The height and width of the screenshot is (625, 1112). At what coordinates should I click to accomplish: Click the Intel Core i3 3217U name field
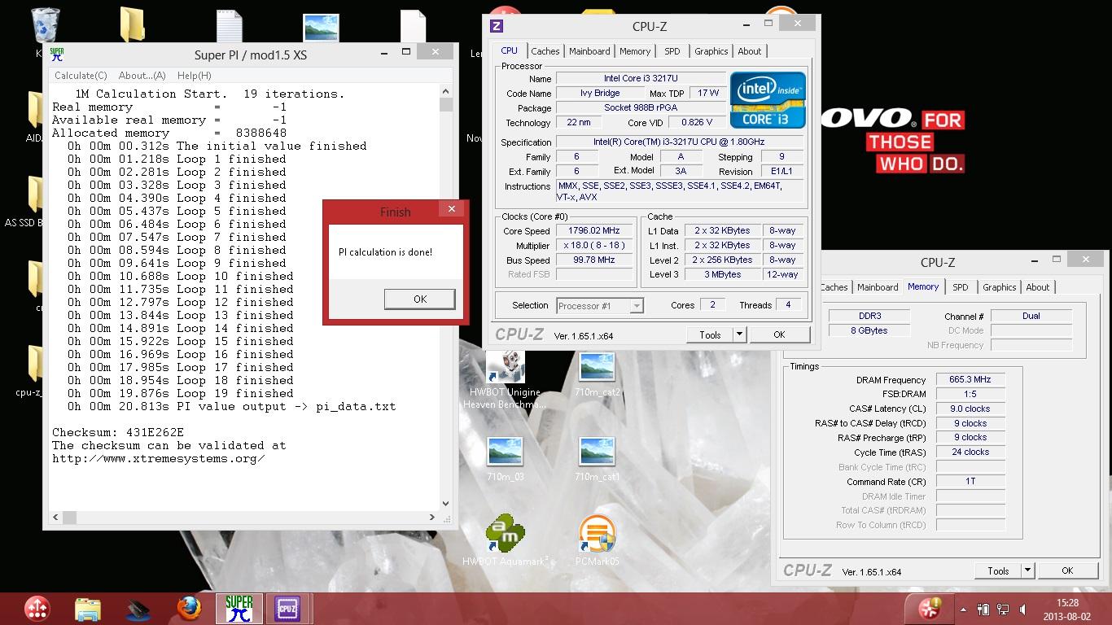[641, 78]
